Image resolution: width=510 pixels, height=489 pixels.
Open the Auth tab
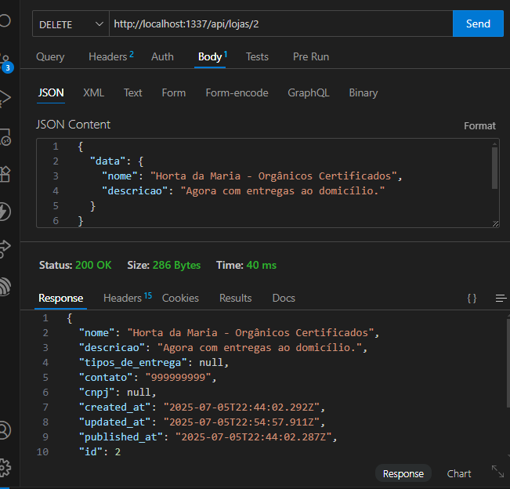[x=162, y=57]
